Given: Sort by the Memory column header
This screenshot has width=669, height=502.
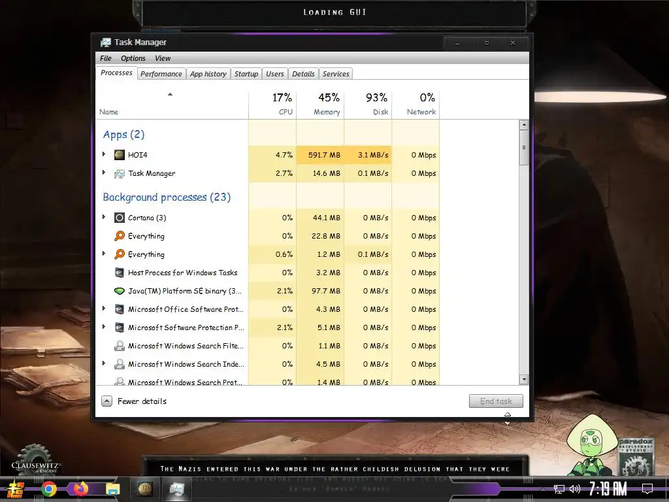Looking at the screenshot, I should pos(320,105).
